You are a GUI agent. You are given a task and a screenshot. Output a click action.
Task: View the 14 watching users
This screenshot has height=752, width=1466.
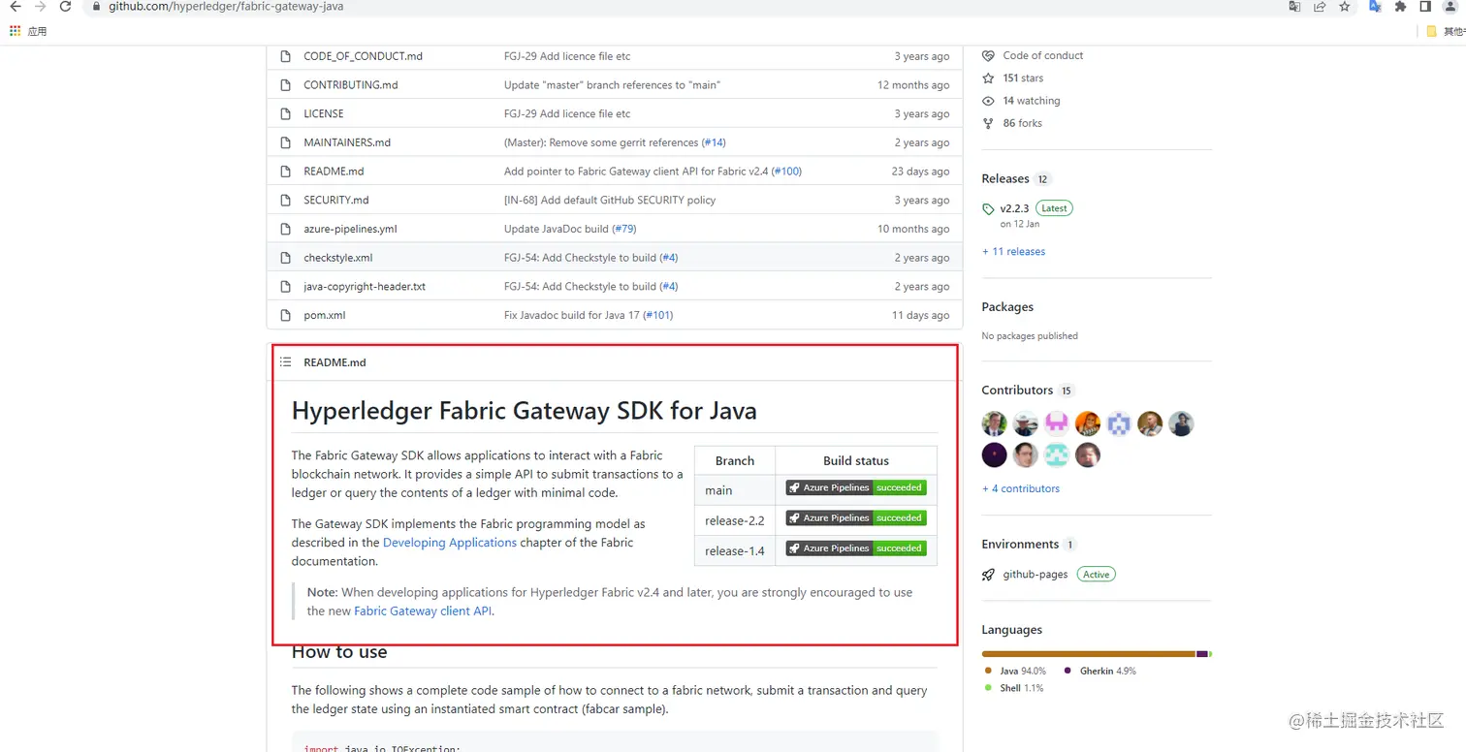pyautogui.click(x=1032, y=101)
